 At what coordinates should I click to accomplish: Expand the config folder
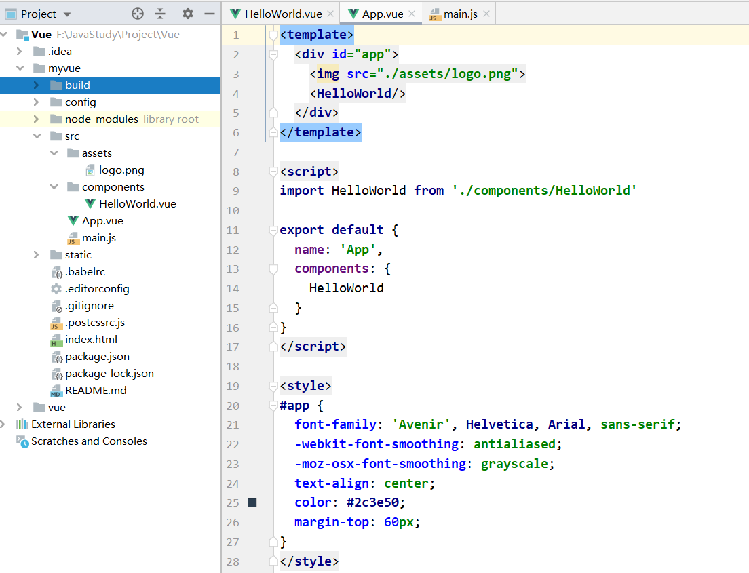coord(37,102)
